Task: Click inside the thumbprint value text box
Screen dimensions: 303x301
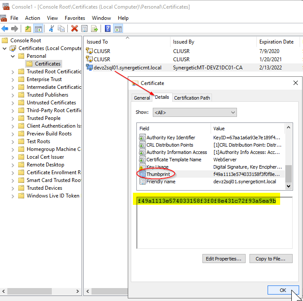Action: pos(215,223)
